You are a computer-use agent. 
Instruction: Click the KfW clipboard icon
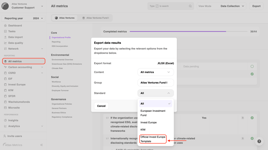[5, 90]
